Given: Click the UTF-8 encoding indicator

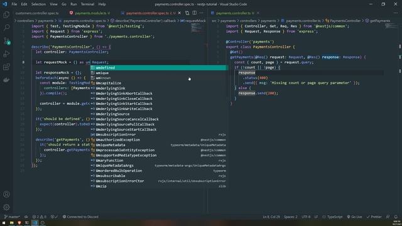Looking at the screenshot, I should pyautogui.click(x=306, y=217).
